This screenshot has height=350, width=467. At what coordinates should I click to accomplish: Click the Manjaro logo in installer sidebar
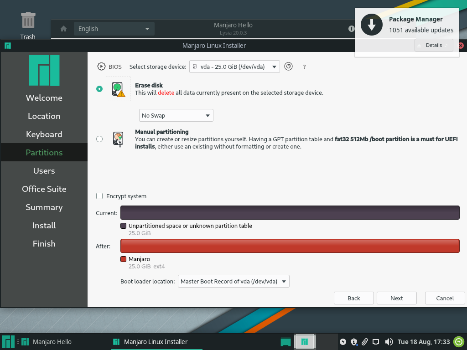pos(44,70)
